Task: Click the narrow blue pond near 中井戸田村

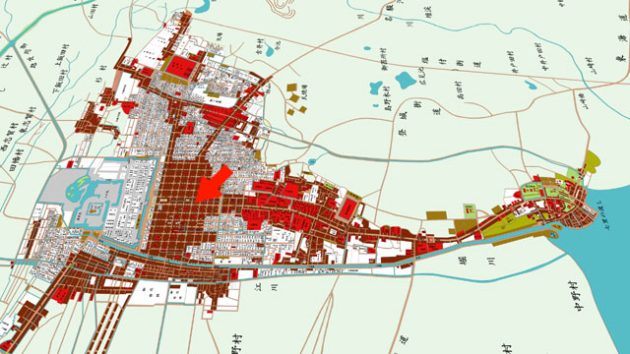Action: point(531,85)
